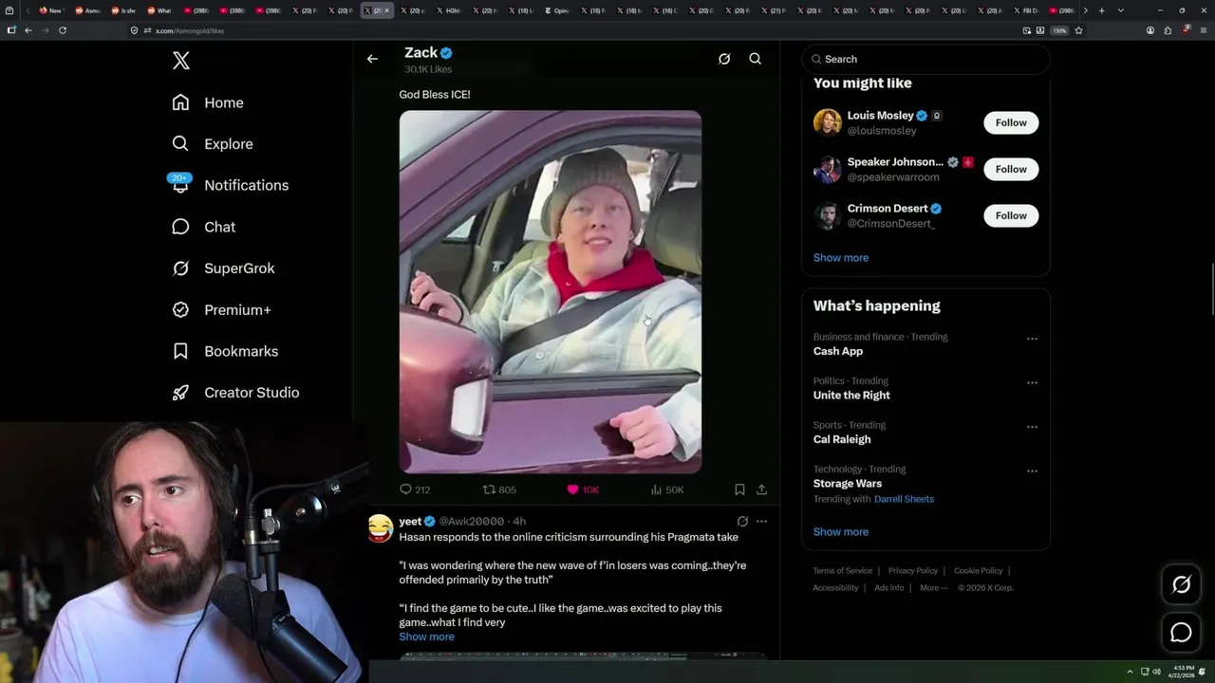This screenshot has width=1215, height=683.
Task: Click the browser address bar URL
Action: 190,30
